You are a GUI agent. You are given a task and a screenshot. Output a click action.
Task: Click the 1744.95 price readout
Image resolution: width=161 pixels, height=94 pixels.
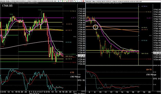click(x=7, y=6)
